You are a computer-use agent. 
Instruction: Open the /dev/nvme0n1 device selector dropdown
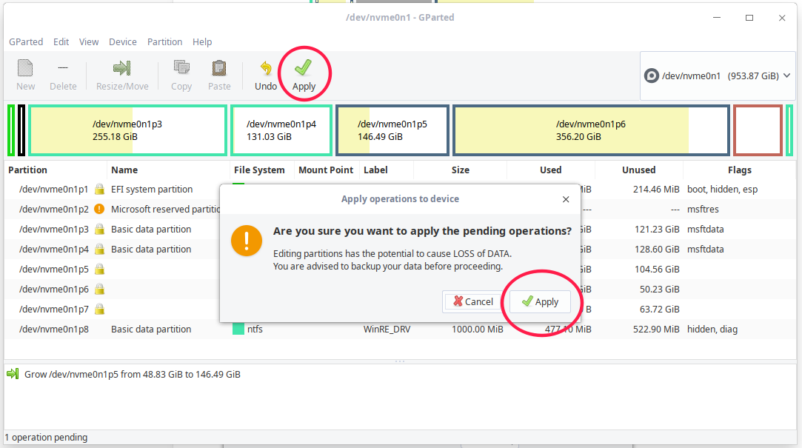point(718,76)
